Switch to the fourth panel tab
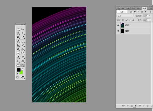153x111 pixels. 139,8
